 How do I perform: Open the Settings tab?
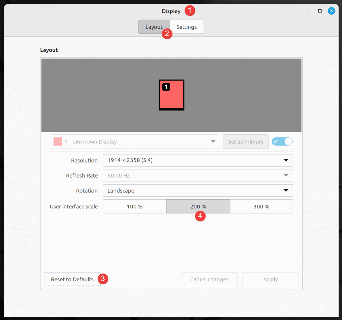coord(186,27)
